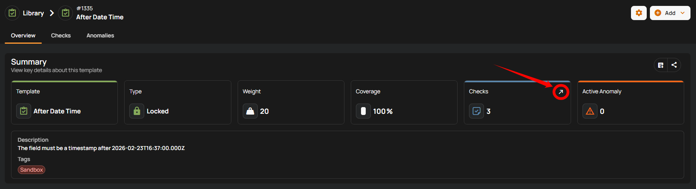Click the After Date Time page title
This screenshot has width=696, height=189.
pyautogui.click(x=100, y=17)
